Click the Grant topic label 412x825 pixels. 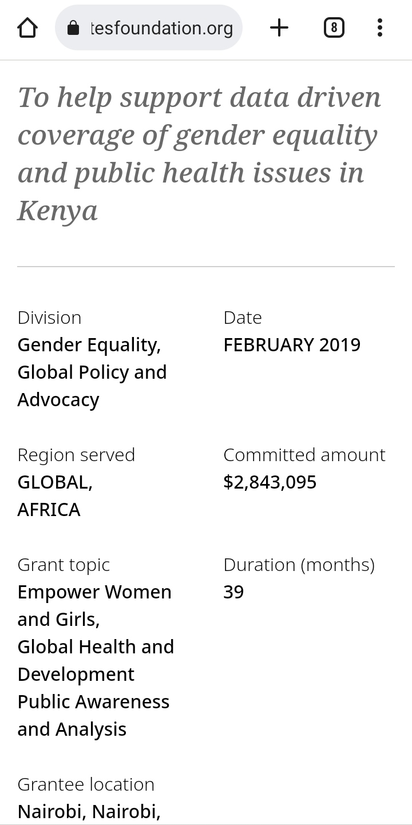[x=64, y=565]
